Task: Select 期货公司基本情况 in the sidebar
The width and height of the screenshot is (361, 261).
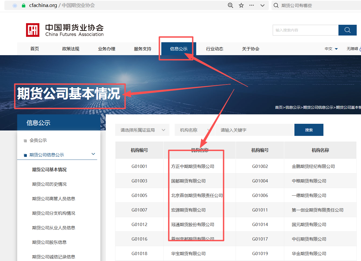Action: pos(49,170)
